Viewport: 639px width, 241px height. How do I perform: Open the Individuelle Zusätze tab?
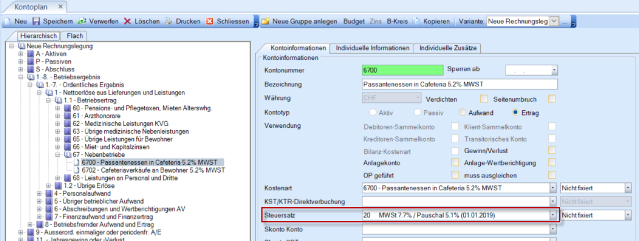point(448,48)
